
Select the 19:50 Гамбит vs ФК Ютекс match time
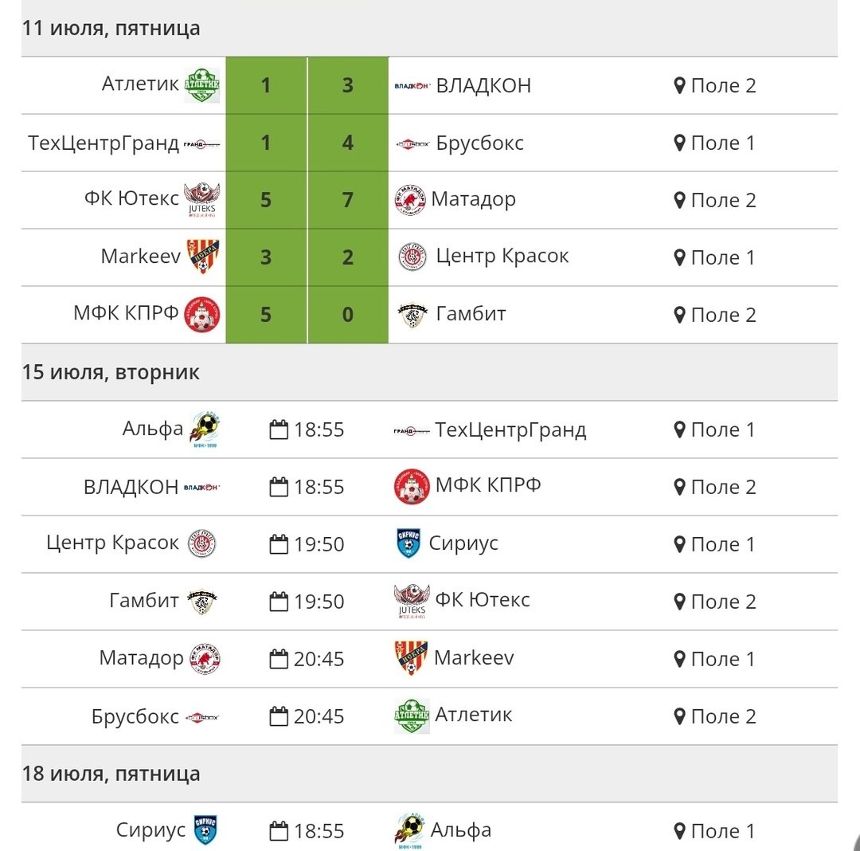click(319, 602)
